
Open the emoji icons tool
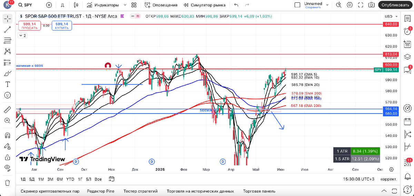[x=7, y=95]
